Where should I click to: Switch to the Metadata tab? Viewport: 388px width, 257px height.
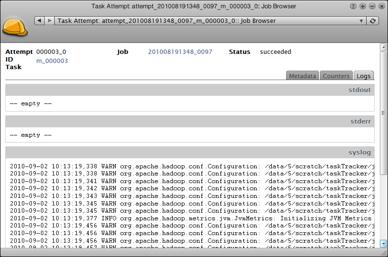302,76
